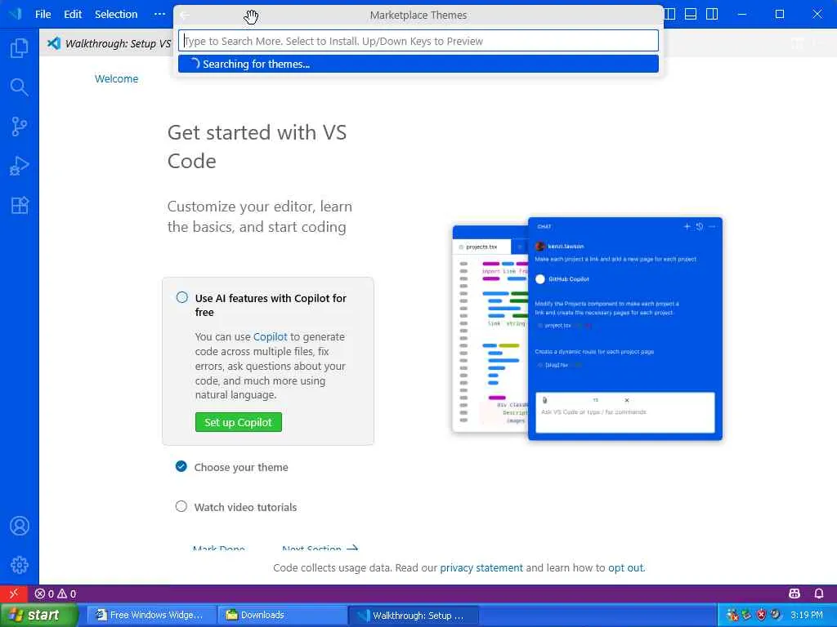Viewport: 837px width, 627px height.
Task: Open the Windows start button
Action: coord(39,615)
